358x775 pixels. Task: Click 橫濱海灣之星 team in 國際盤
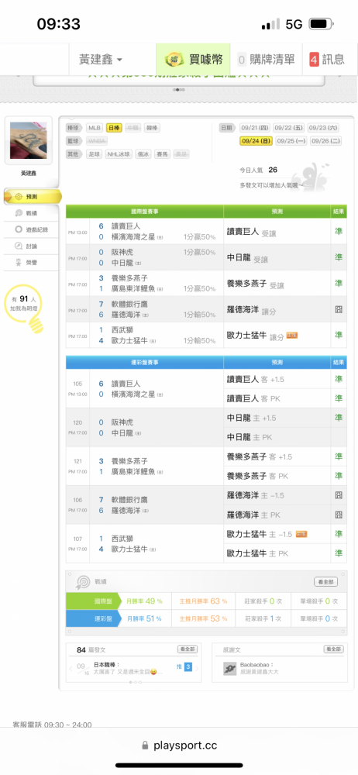(x=133, y=237)
